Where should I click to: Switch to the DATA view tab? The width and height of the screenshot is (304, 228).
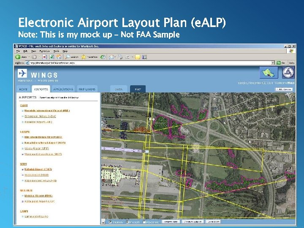click(119, 89)
